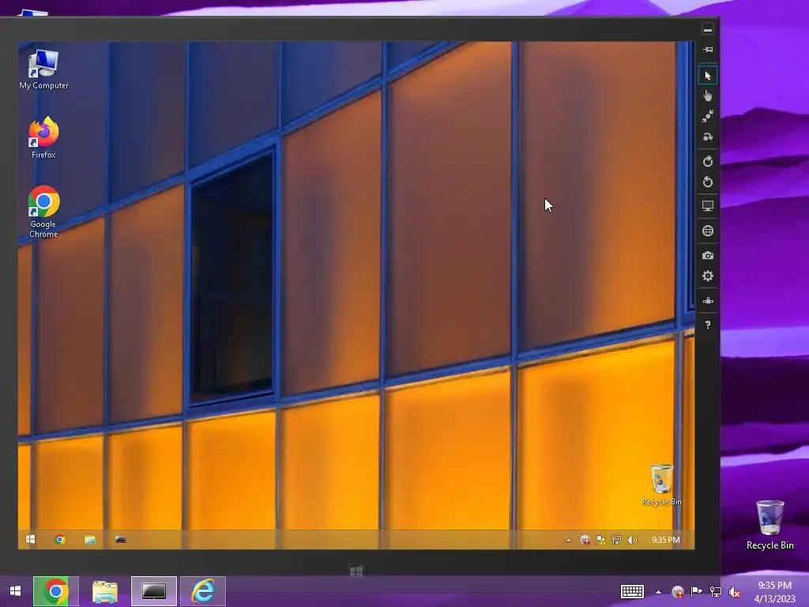Image resolution: width=809 pixels, height=607 pixels.
Task: Rotate the remote screen clockwise
Action: 707,161
